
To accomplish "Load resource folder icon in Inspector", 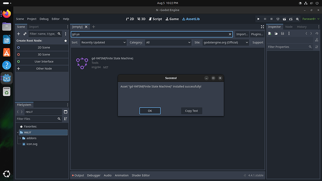I will pyautogui.click(x=276, y=34).
